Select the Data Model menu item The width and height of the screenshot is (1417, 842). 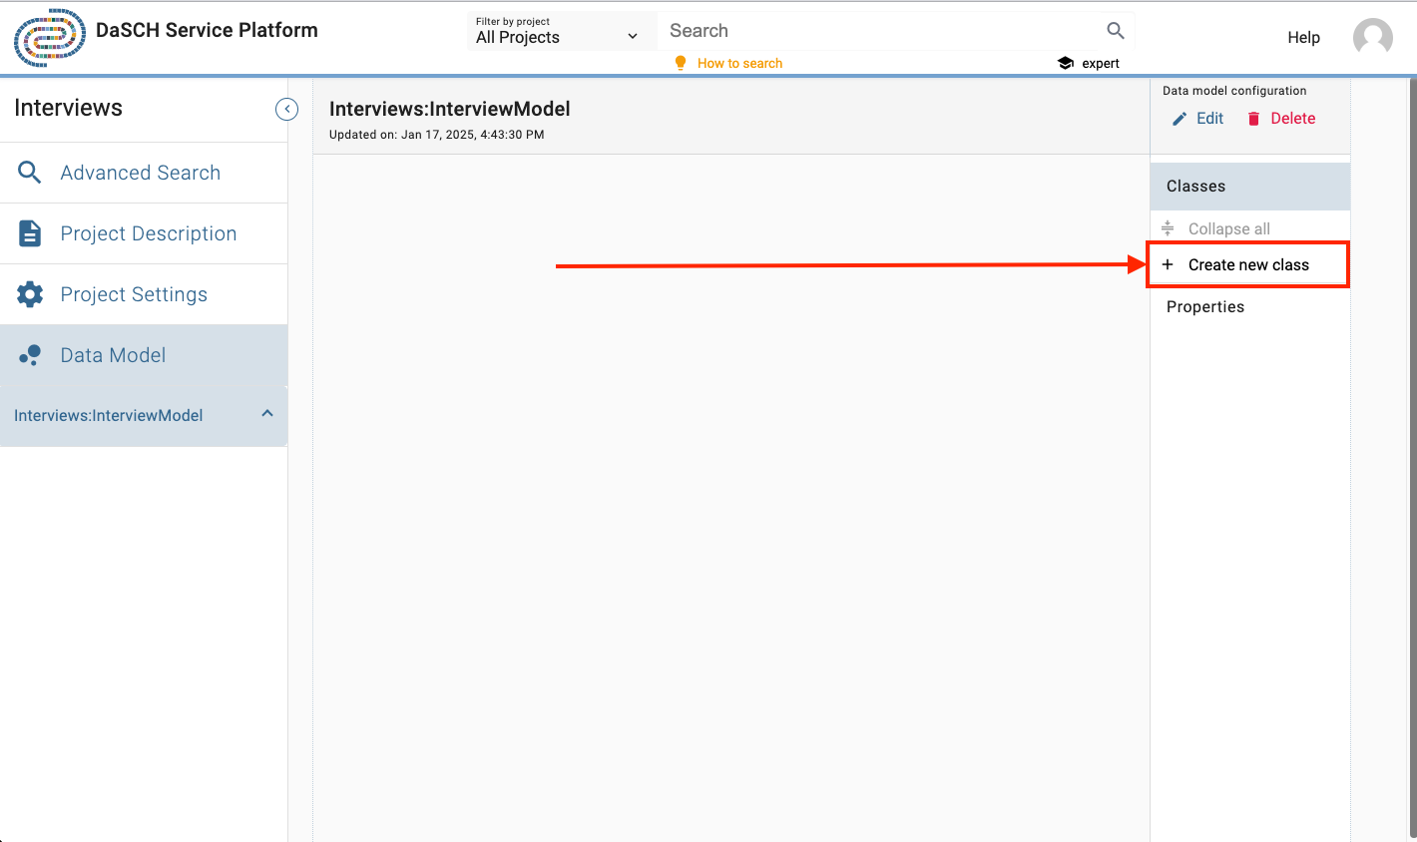click(113, 355)
